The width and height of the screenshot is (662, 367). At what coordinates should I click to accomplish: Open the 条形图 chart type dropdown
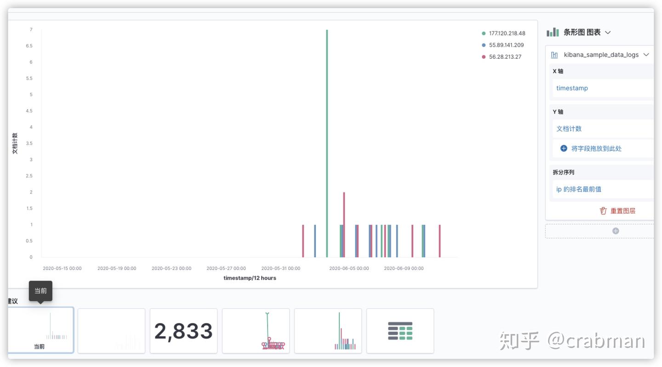[608, 32]
